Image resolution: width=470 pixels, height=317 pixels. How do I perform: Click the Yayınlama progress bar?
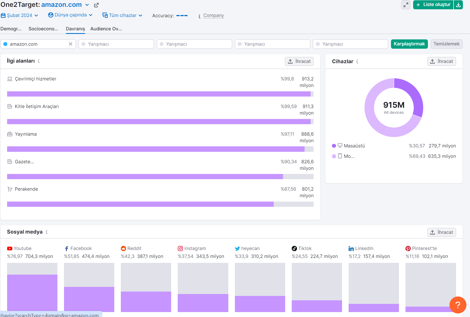pyautogui.click(x=160, y=149)
